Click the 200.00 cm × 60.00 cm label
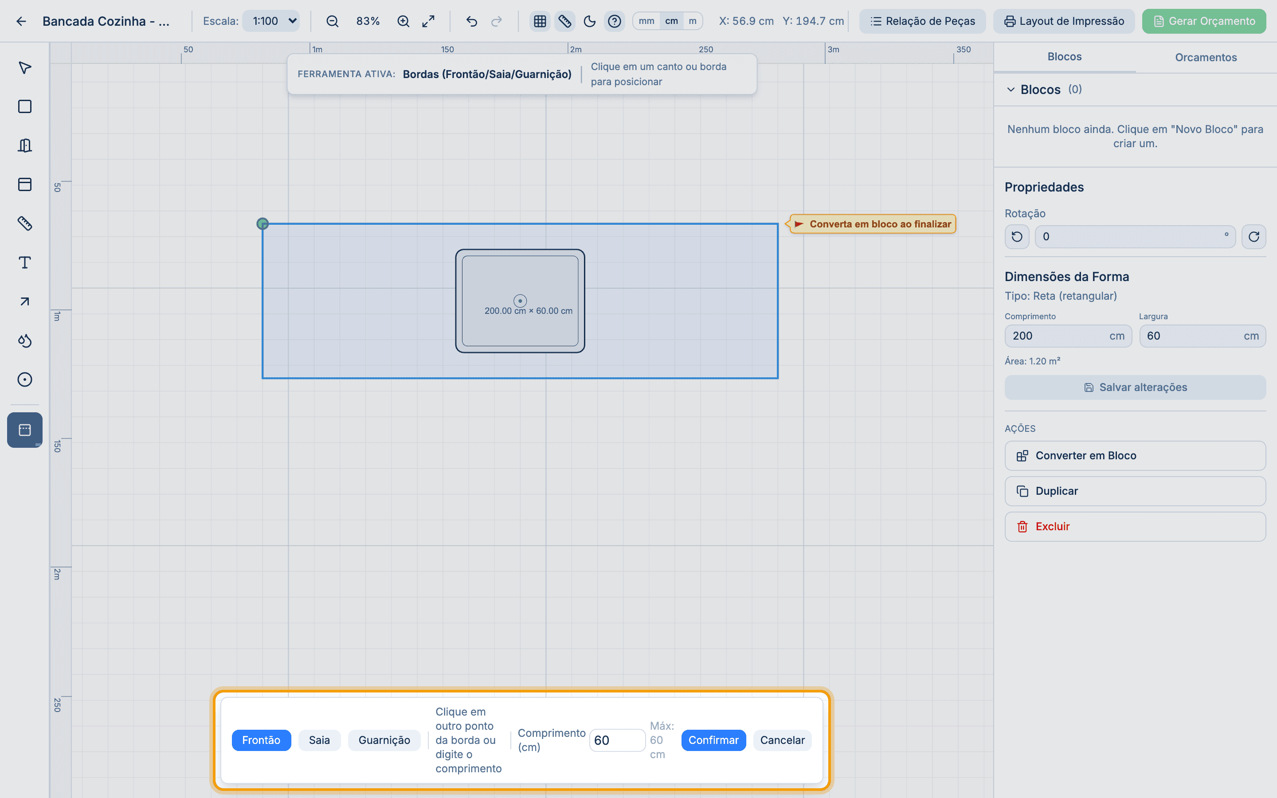Image resolution: width=1277 pixels, height=798 pixels. point(528,311)
